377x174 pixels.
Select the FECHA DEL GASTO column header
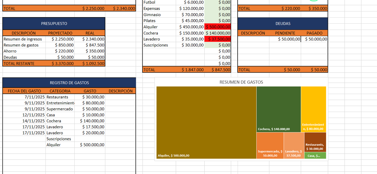click(x=24, y=91)
